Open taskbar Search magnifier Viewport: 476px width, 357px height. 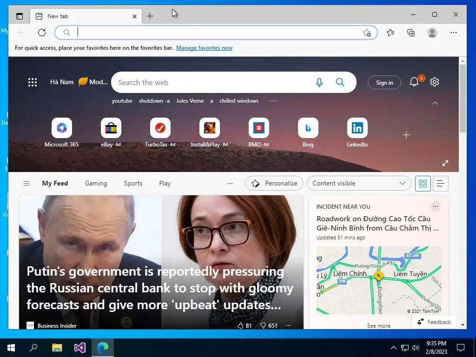(33, 348)
